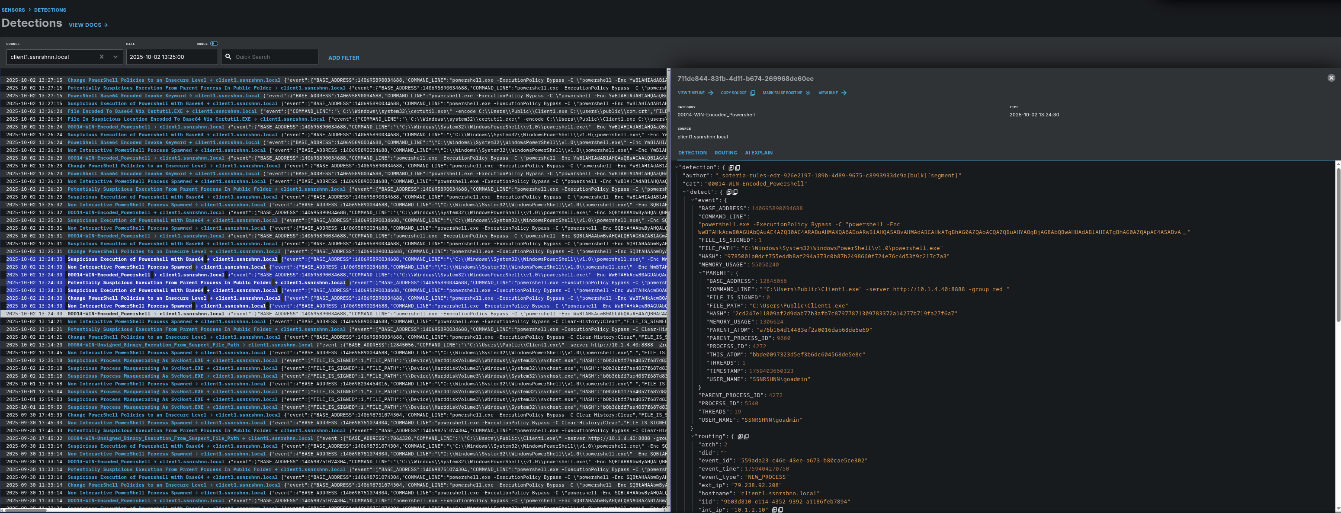
Task: Collapse the "event" JSON node
Action: point(693,200)
